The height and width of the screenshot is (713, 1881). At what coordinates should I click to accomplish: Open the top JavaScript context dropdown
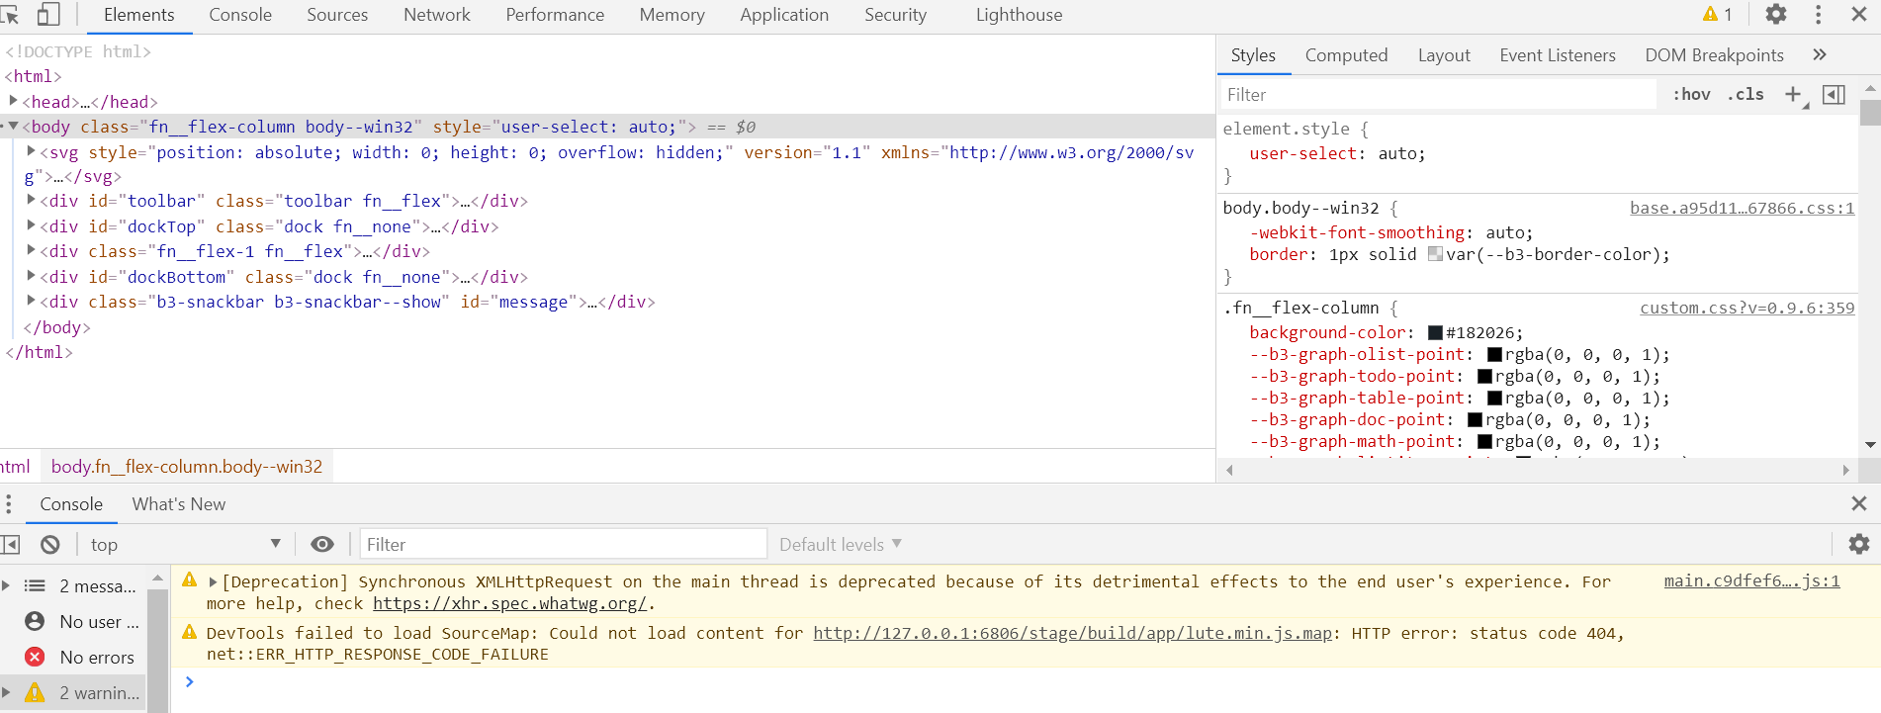[x=184, y=545]
